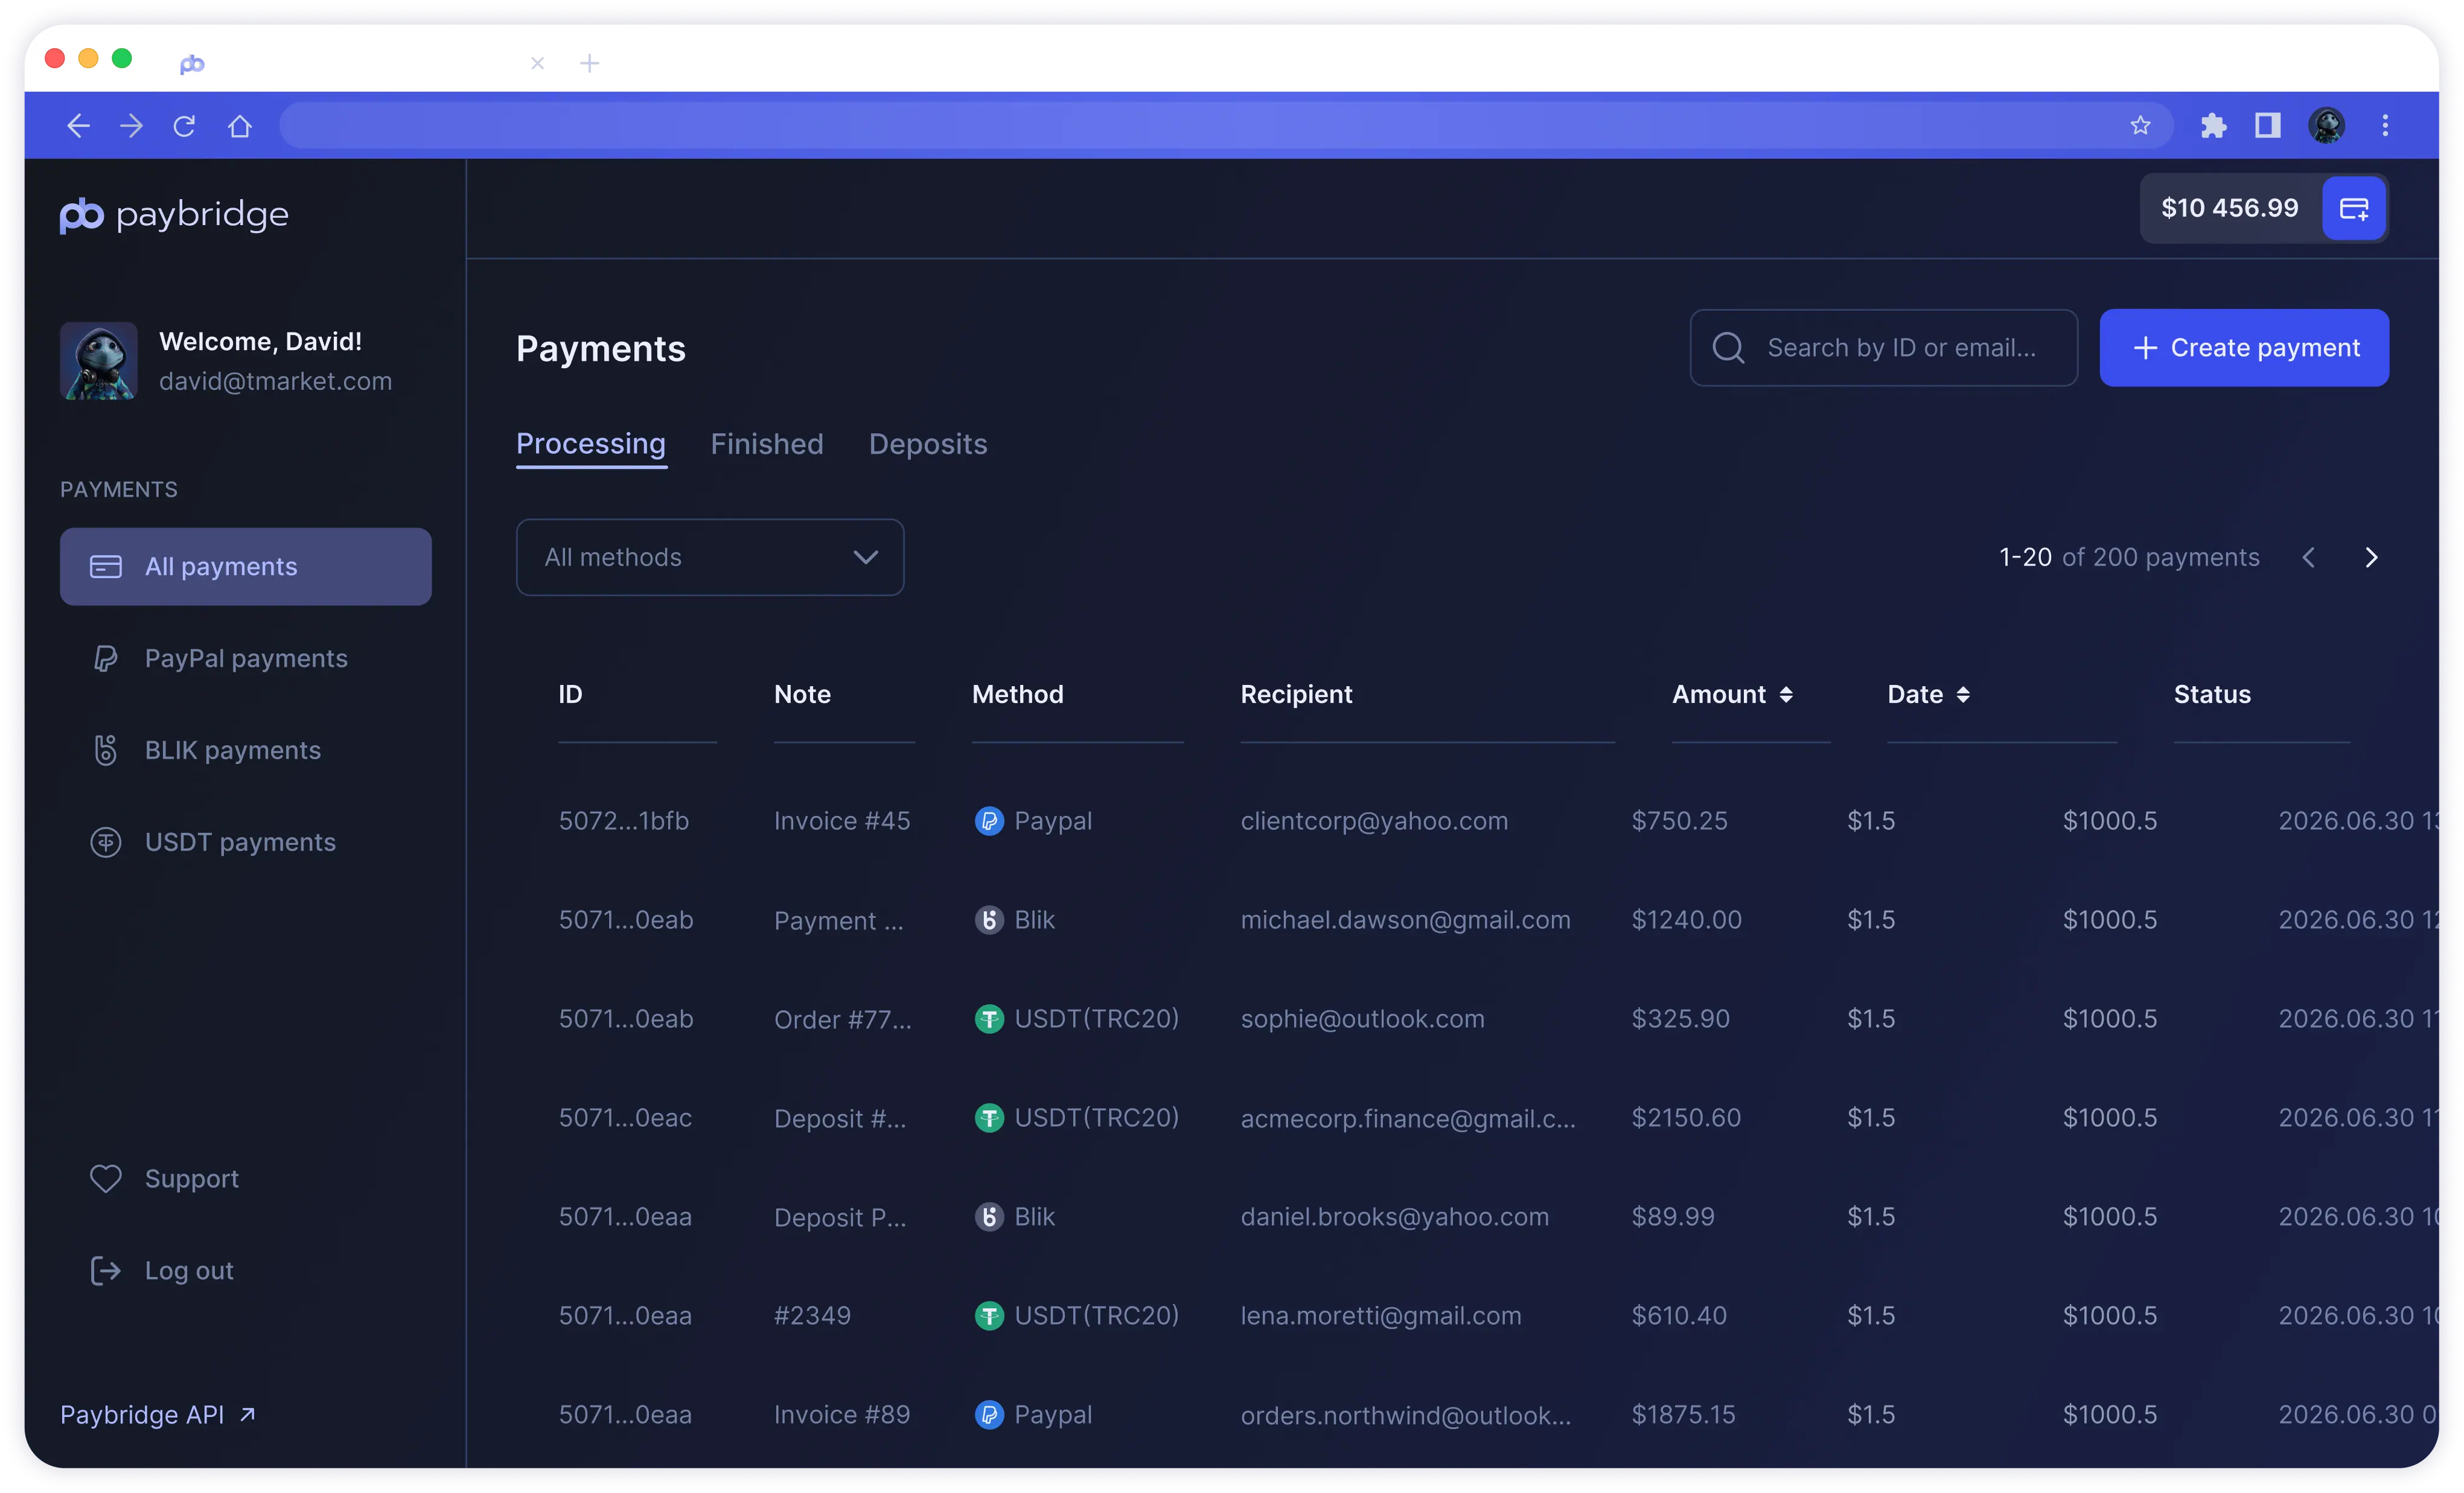The image size is (2464, 1493).
Task: Click the USDT icon in sophie@outlook.com row
Action: 988,1019
